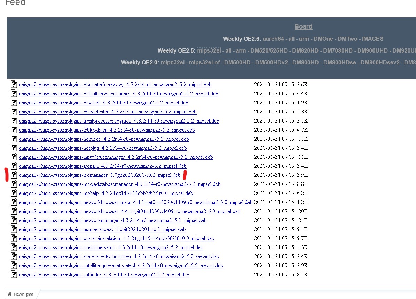Viewport: 416px width, 299px height.
Task: Click file icon beside devshell package
Action: point(14,103)
